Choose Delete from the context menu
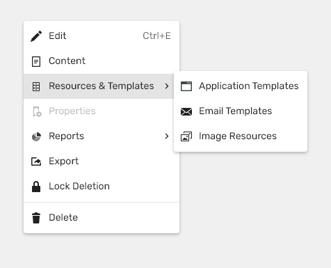This screenshot has width=331, height=268. pyautogui.click(x=102, y=218)
